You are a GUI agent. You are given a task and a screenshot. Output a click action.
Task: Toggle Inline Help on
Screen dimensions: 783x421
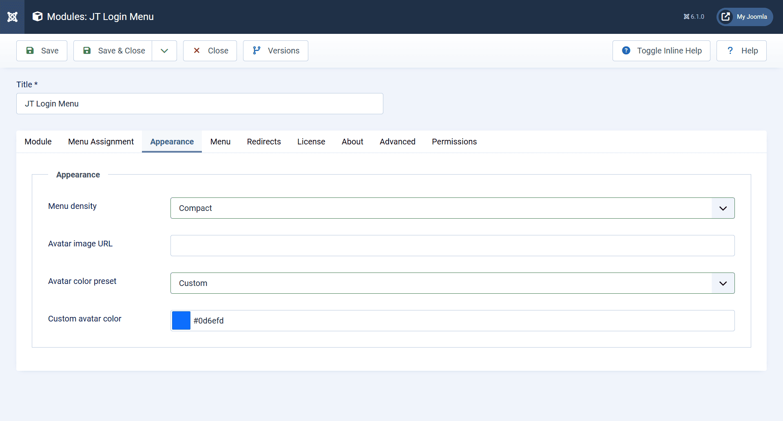tap(661, 51)
